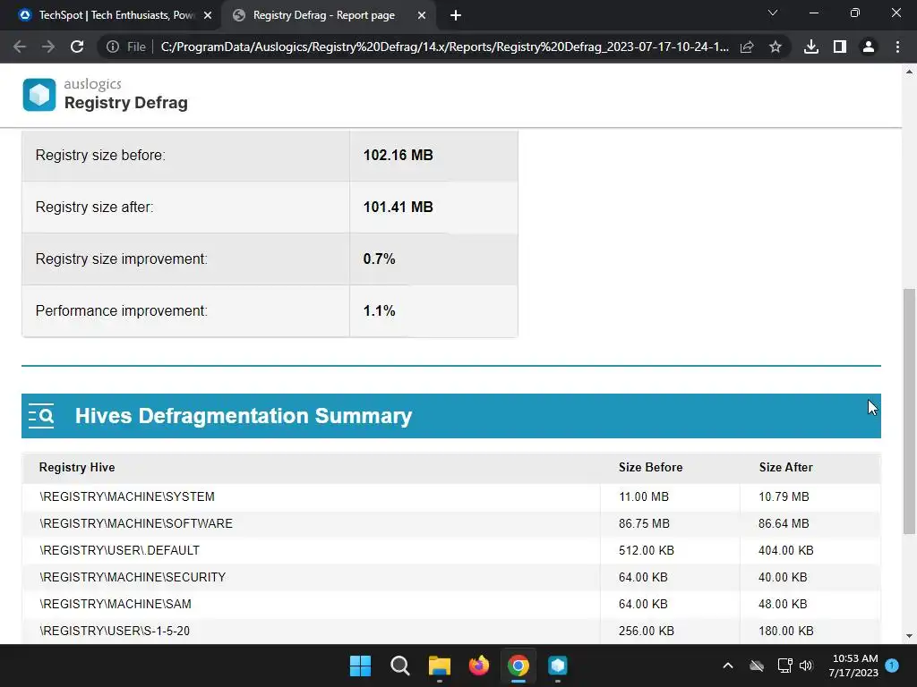Image resolution: width=917 pixels, height=687 pixels.
Task: Open the network tray icon
Action: click(x=784, y=666)
